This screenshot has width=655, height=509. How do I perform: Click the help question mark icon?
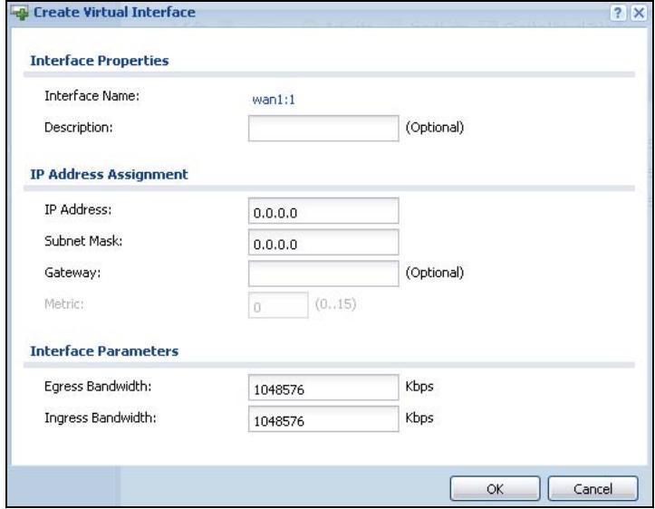[618, 13]
